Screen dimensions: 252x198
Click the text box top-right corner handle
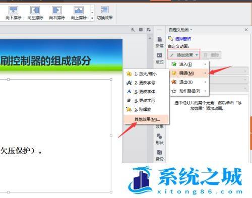coord(111,79)
